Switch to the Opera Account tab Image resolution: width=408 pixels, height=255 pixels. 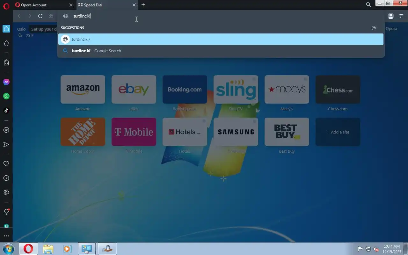point(44,5)
